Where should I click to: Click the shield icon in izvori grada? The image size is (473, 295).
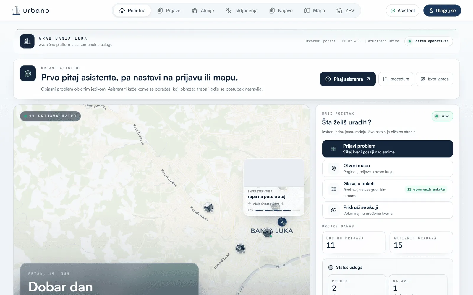click(x=423, y=79)
